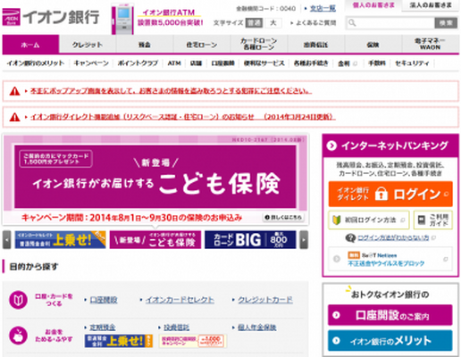Click the イオンカードセレクト link

(180, 300)
